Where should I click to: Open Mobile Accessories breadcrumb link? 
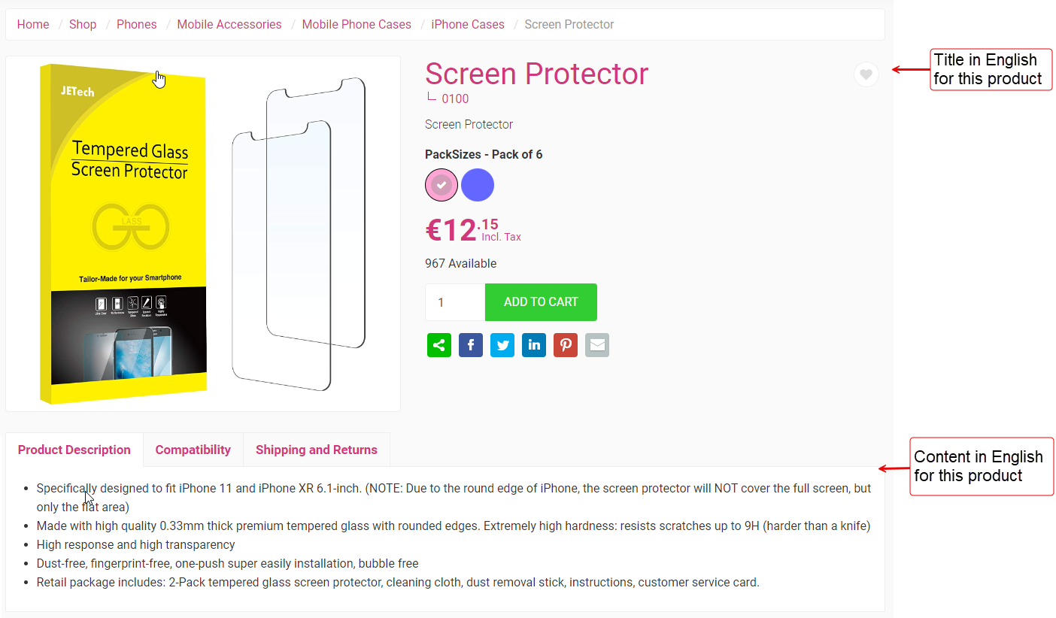(x=229, y=24)
